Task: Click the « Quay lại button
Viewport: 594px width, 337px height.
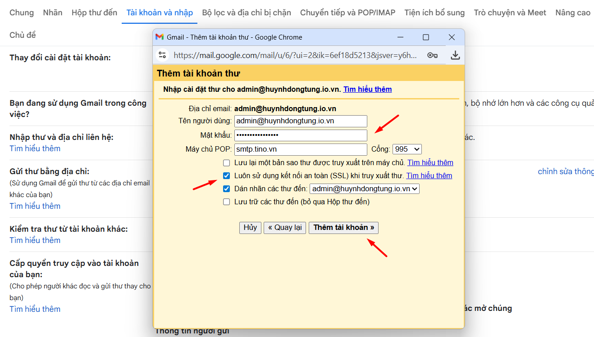Action: (285, 228)
